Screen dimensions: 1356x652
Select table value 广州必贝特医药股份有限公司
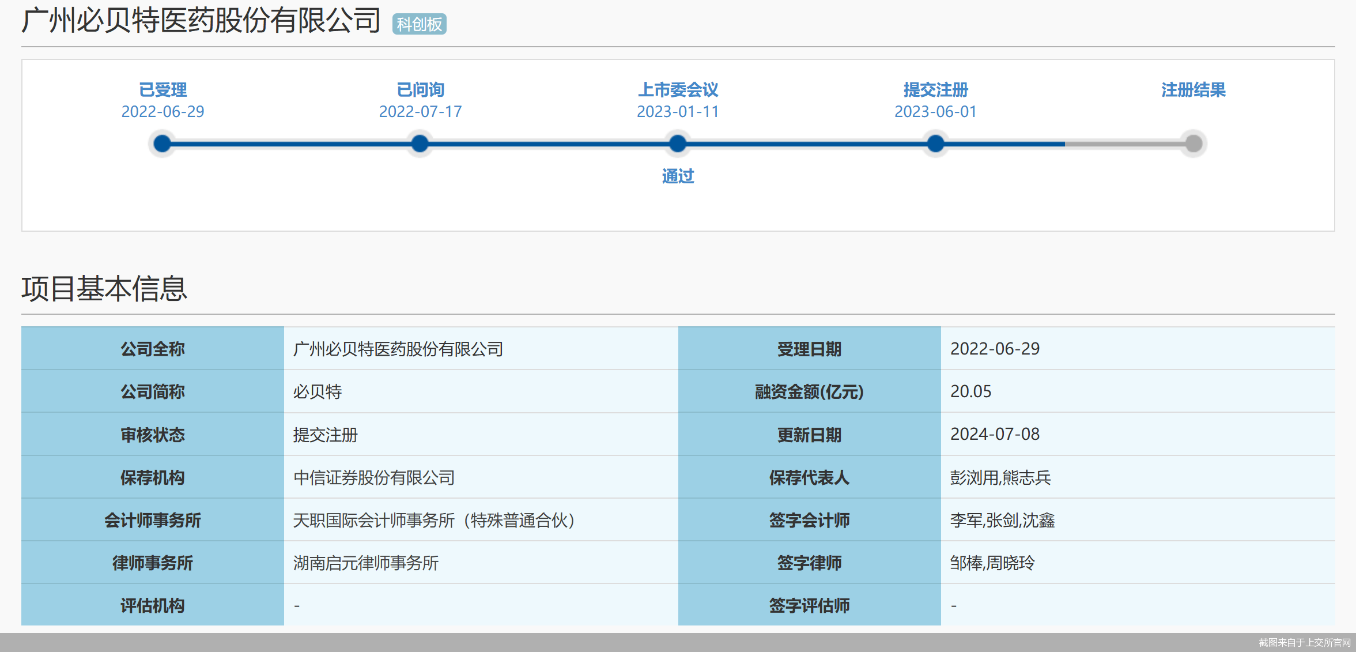click(398, 349)
